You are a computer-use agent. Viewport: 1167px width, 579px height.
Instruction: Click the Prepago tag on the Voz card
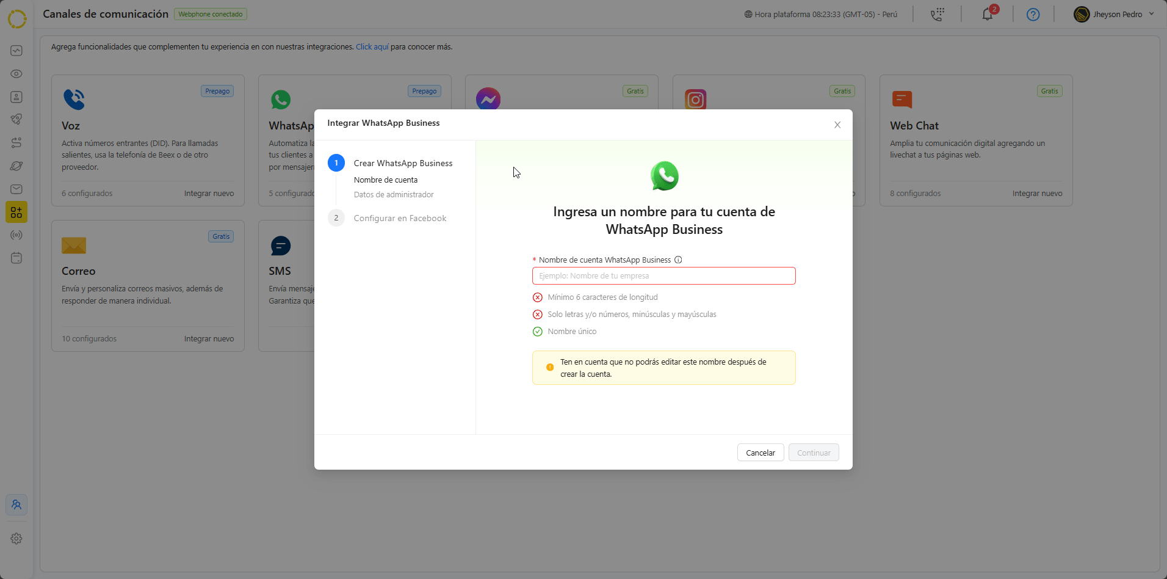[x=217, y=91]
